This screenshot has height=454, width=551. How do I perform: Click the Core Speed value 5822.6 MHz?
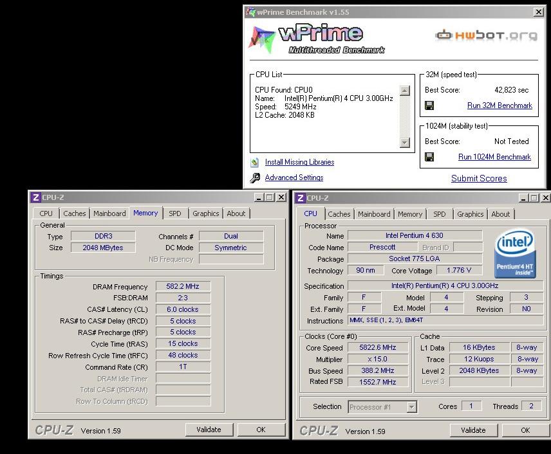(x=378, y=347)
